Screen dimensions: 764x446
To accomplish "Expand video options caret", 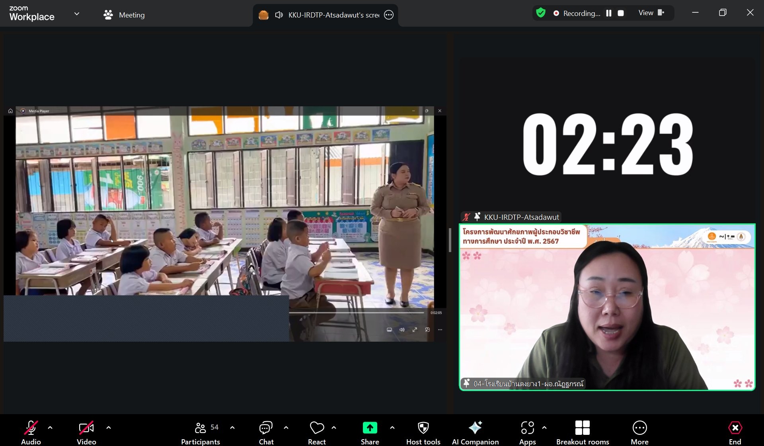I will pos(109,428).
